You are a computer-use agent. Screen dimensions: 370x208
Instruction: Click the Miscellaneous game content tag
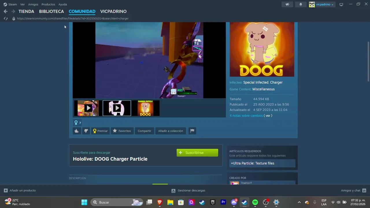click(263, 89)
